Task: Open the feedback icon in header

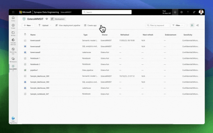Action: [194, 12]
